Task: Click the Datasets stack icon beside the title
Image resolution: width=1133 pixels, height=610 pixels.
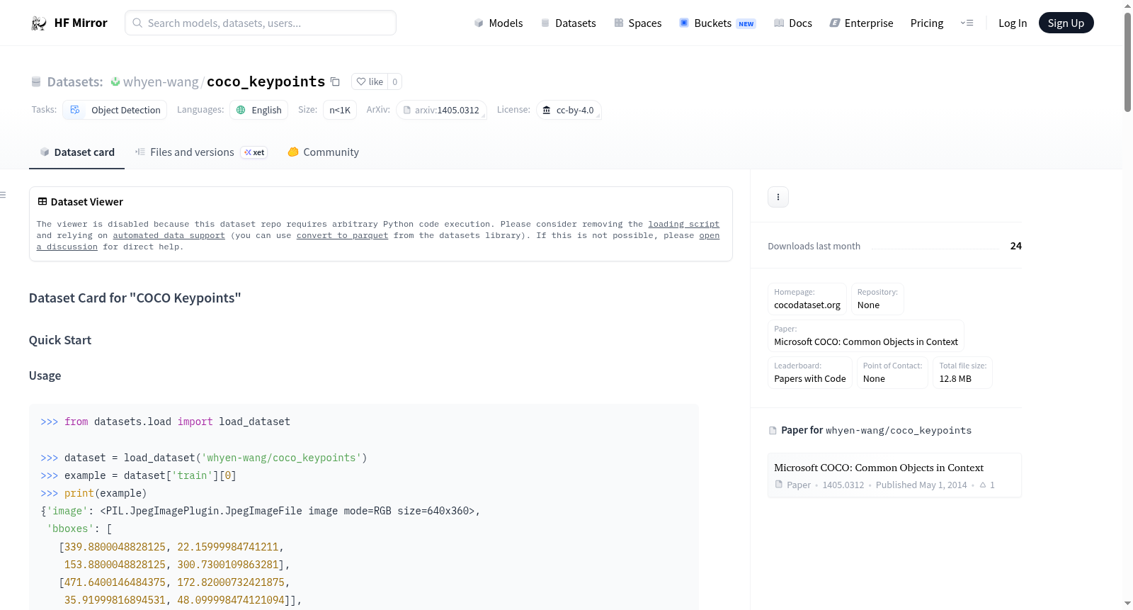Action: [x=36, y=82]
